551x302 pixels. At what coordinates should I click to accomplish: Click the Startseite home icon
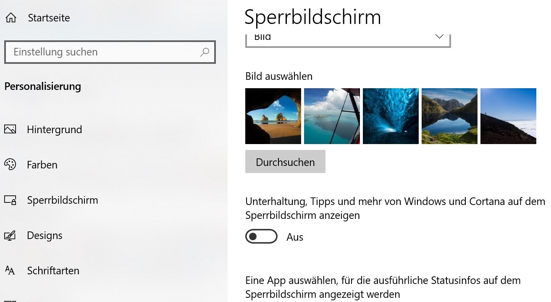10,18
